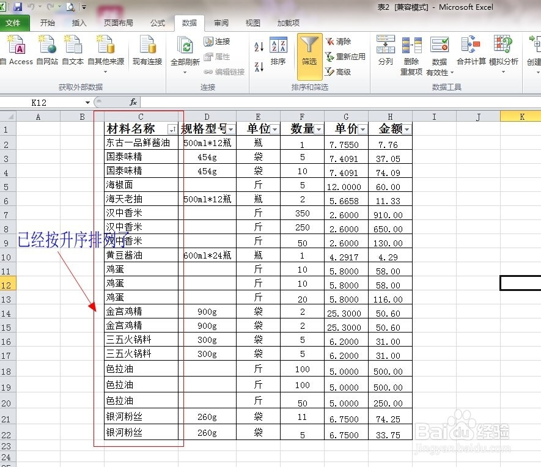541x467 pixels.
Task: Click the insert function fx button
Action: 133,102
